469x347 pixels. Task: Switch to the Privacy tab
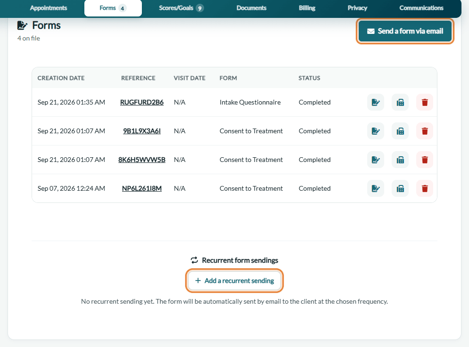[x=357, y=8]
